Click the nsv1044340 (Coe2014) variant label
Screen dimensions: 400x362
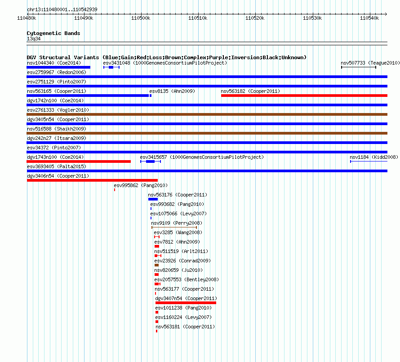(54, 63)
